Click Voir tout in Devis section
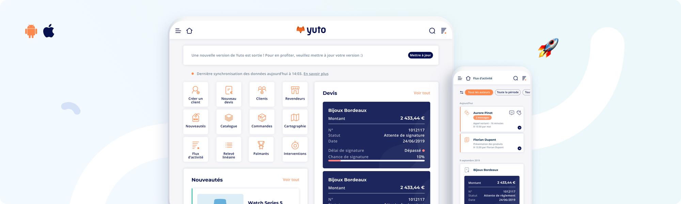Viewport: 681px width, 204px height. pos(422,93)
